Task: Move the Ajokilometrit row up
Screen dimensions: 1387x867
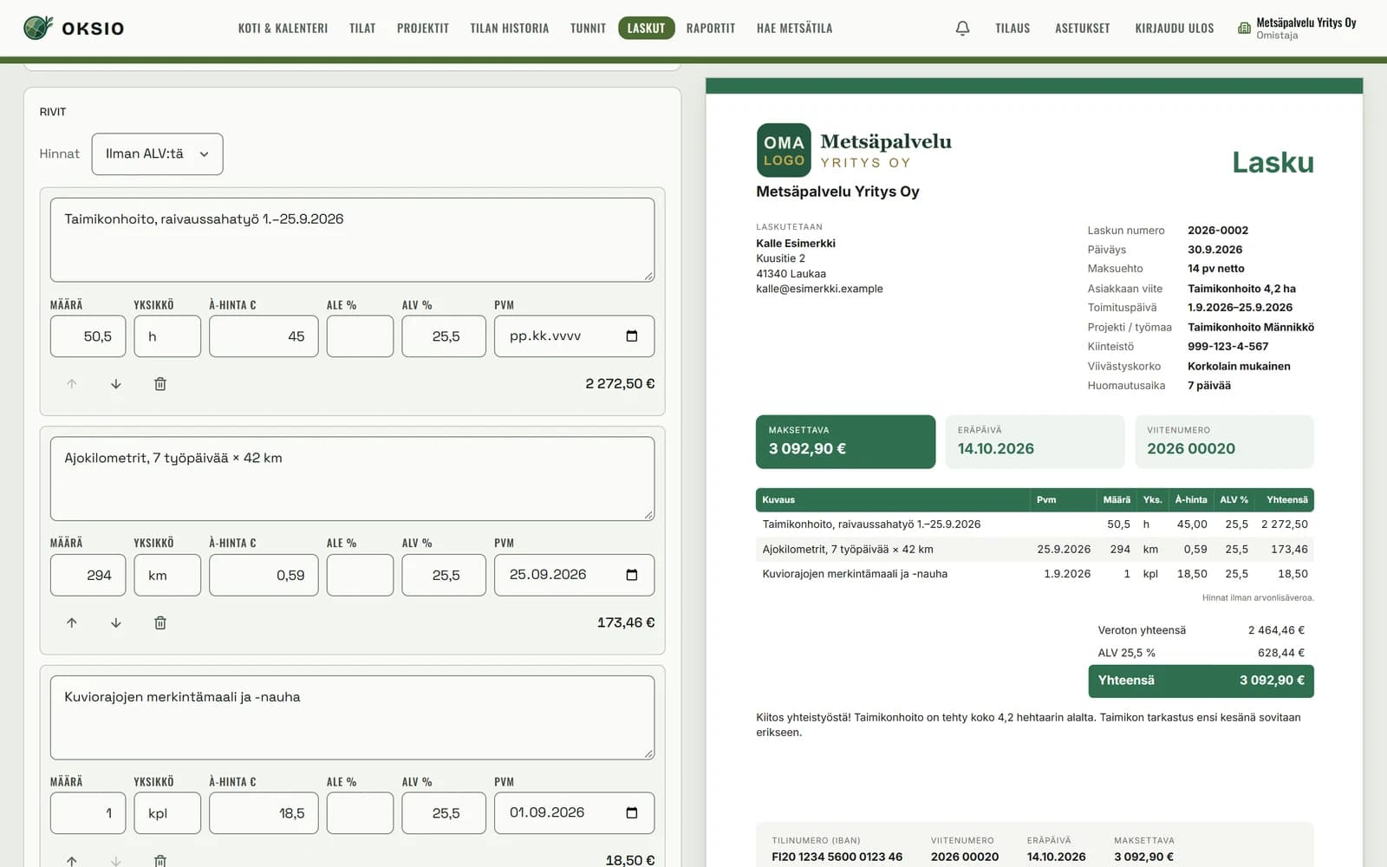Action: pos(72,623)
